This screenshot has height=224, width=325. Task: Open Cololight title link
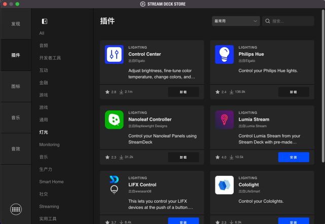(x=248, y=184)
